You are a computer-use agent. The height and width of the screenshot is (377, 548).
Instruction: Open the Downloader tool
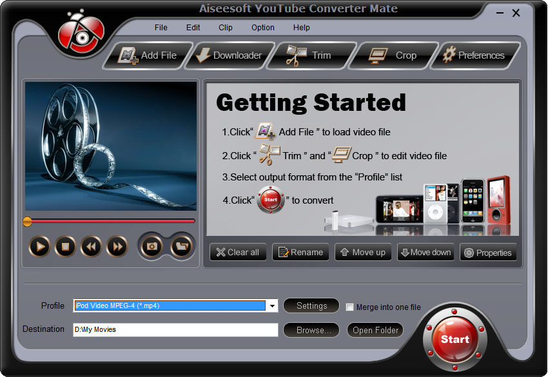(230, 55)
